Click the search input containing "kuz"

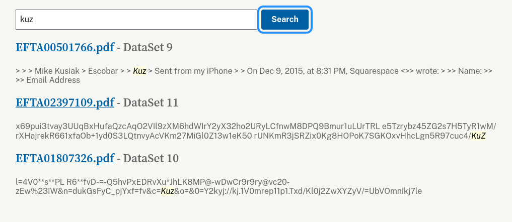pos(136,20)
